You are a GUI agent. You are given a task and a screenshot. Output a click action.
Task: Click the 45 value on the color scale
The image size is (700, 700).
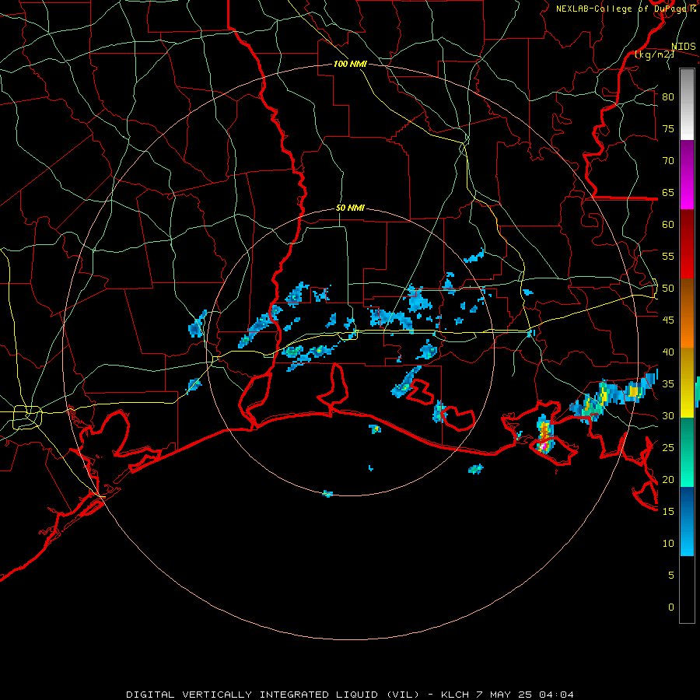click(x=668, y=320)
